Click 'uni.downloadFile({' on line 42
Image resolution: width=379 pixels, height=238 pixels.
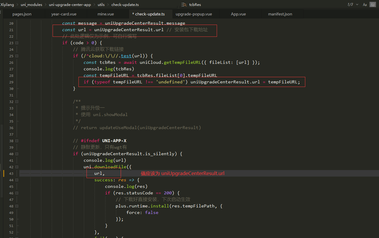point(107,167)
